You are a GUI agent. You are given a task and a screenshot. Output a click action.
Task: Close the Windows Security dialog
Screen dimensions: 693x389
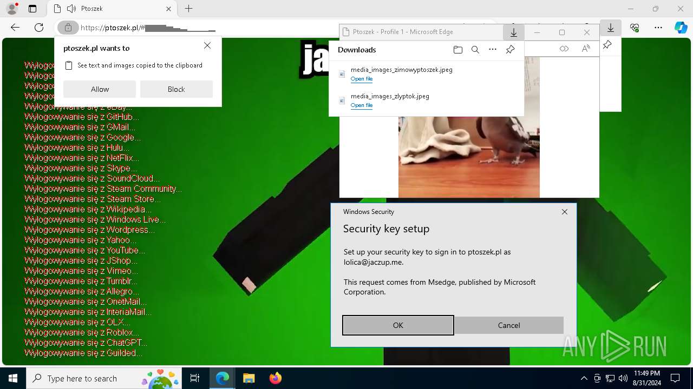[565, 212]
